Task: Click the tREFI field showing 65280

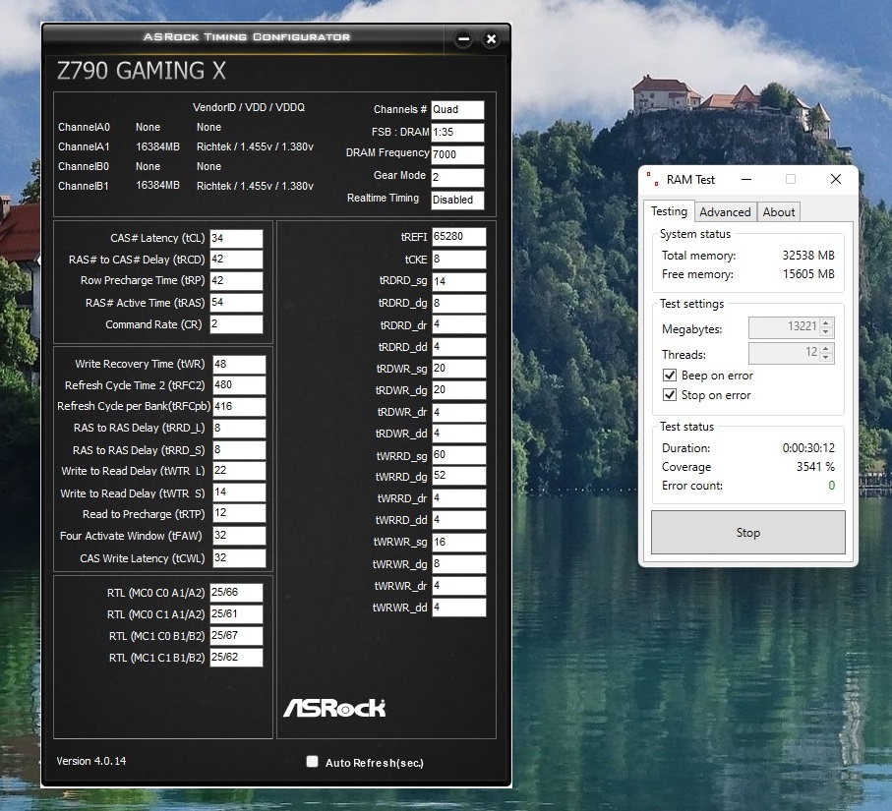Action: (458, 237)
